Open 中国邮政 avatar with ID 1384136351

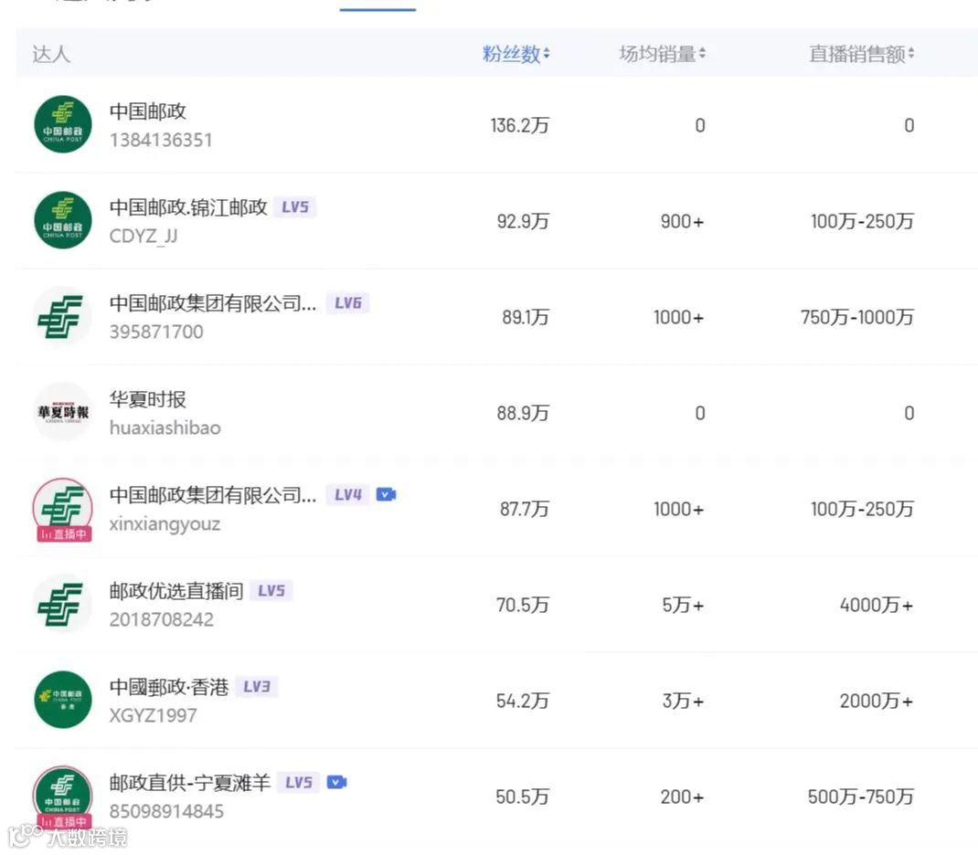tap(62, 124)
